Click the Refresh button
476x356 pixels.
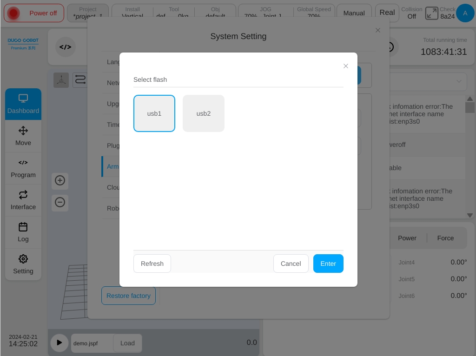click(x=152, y=264)
